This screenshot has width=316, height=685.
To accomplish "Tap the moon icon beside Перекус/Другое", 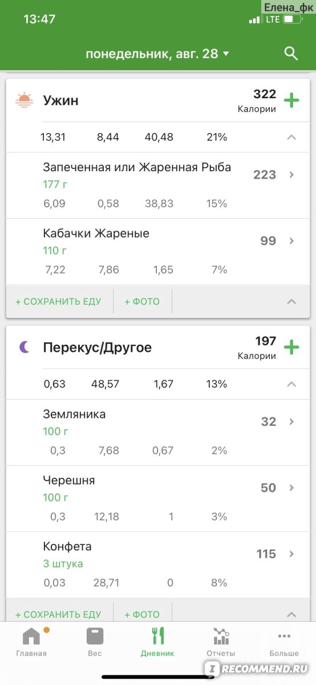I will tap(25, 347).
